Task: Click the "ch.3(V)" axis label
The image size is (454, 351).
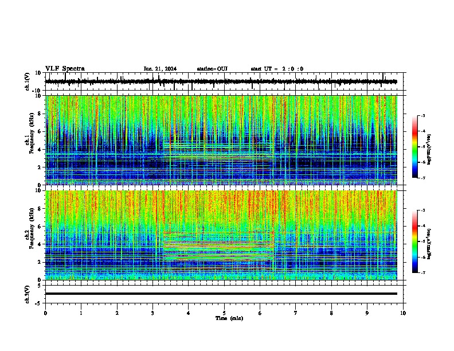Action: click(x=28, y=294)
